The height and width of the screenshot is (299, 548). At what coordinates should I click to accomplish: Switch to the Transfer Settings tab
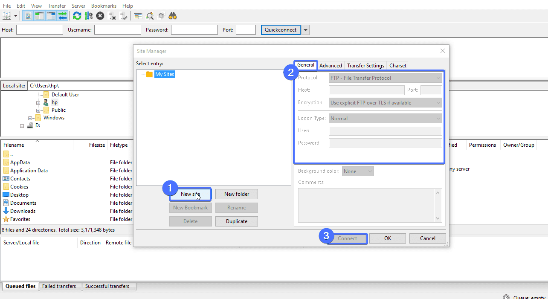(365, 65)
